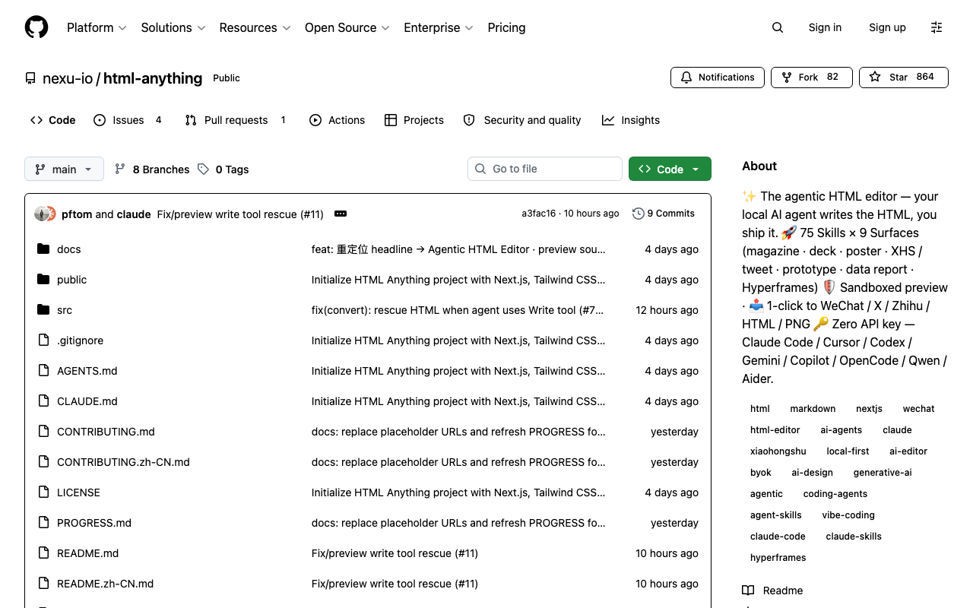Open the nexu-io owner link

[x=68, y=78]
